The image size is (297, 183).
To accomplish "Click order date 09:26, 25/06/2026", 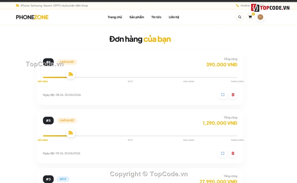I will [x=62, y=153].
